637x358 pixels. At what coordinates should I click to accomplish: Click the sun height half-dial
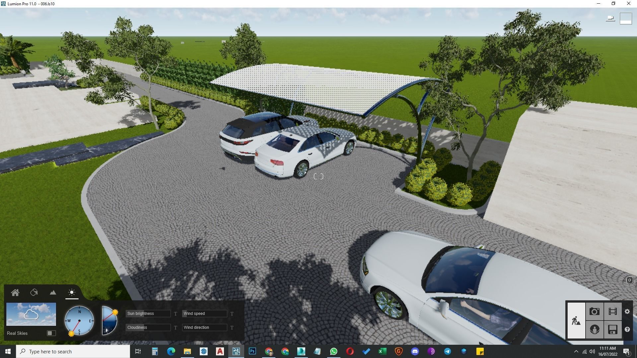(109, 321)
